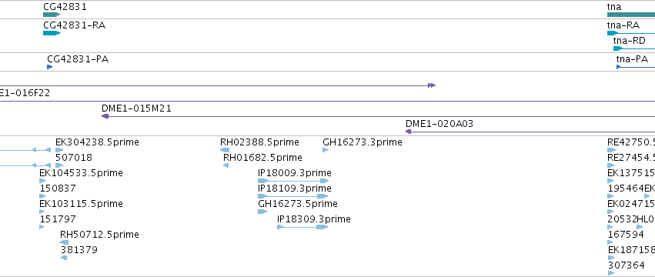Select the GH16273.3prime EST marker
Viewport: 655px width, 277px height.
pyautogui.click(x=326, y=150)
